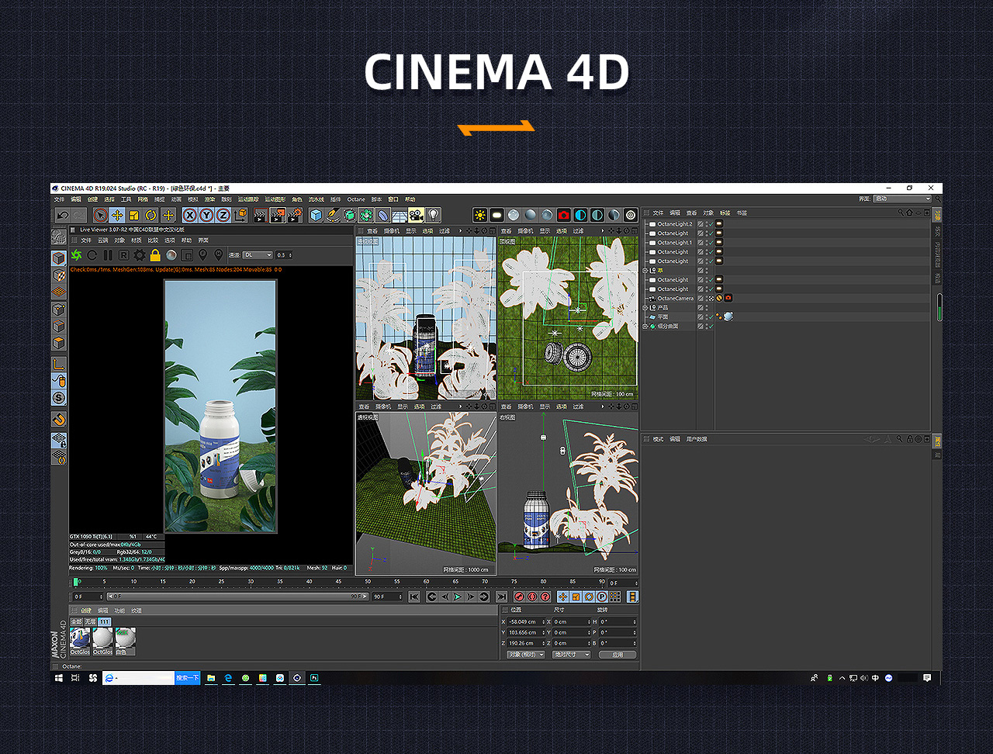Open the 帮助 menu in the main menu bar

click(410, 199)
